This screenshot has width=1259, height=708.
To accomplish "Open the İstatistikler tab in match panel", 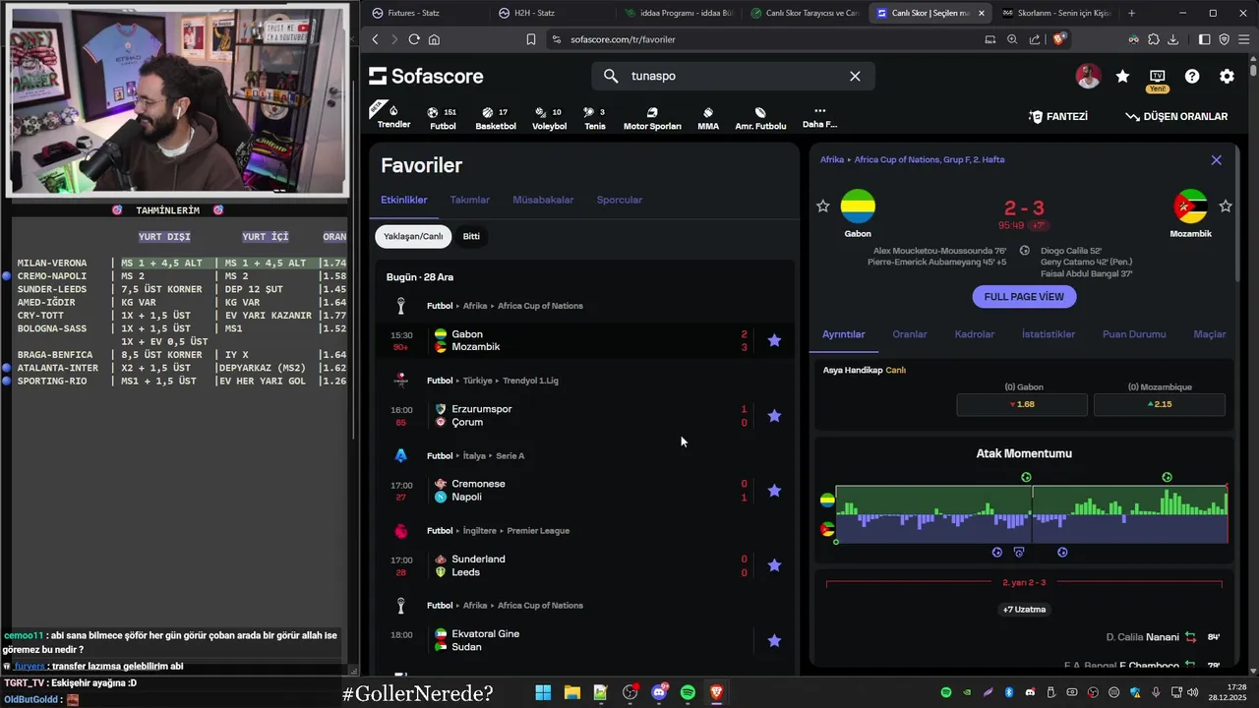I will (1049, 334).
